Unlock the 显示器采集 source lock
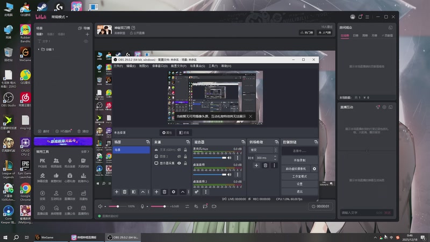 (185, 163)
